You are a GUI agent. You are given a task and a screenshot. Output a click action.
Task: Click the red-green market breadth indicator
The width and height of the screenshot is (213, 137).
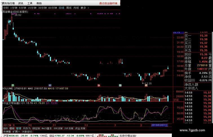107,136
